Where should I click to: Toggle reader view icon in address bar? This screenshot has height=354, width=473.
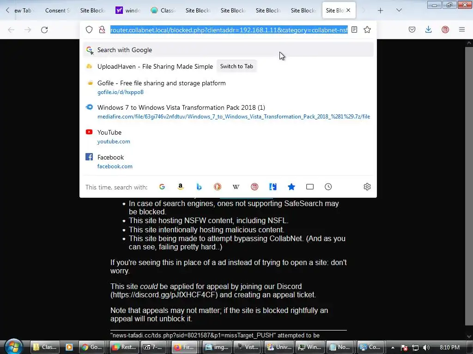(x=354, y=29)
